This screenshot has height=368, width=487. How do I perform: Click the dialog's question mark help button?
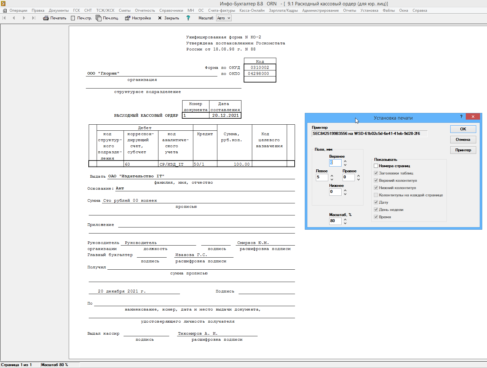461,117
